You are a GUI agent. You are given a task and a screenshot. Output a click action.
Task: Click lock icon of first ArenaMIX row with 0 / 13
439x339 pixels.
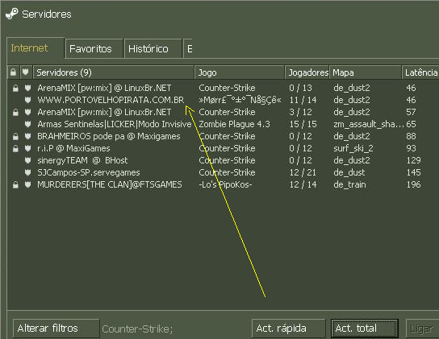pyautogui.click(x=15, y=89)
